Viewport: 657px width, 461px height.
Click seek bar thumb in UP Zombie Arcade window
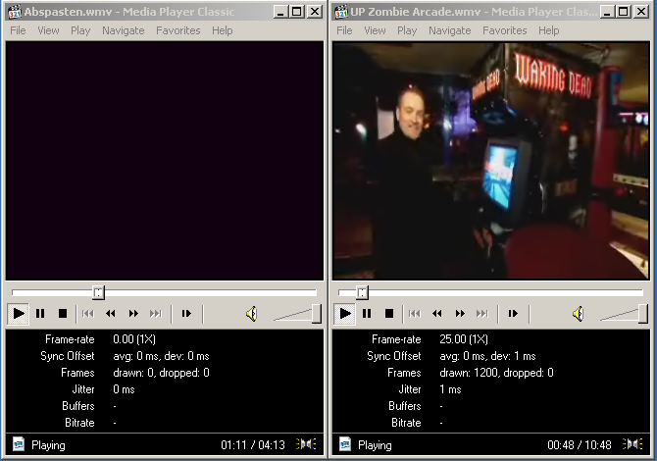362,292
